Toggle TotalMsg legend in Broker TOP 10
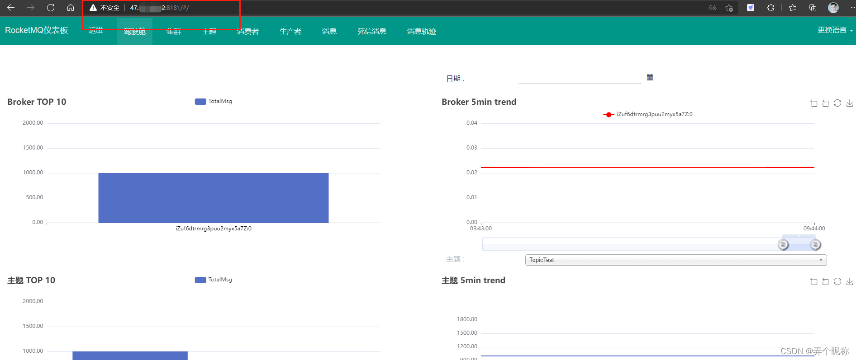The image size is (856, 360). pos(214,101)
